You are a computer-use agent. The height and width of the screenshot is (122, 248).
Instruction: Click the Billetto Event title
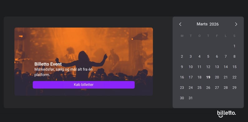48,64
